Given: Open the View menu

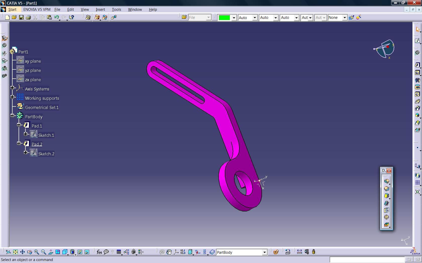Looking at the screenshot, I should coord(85,10).
